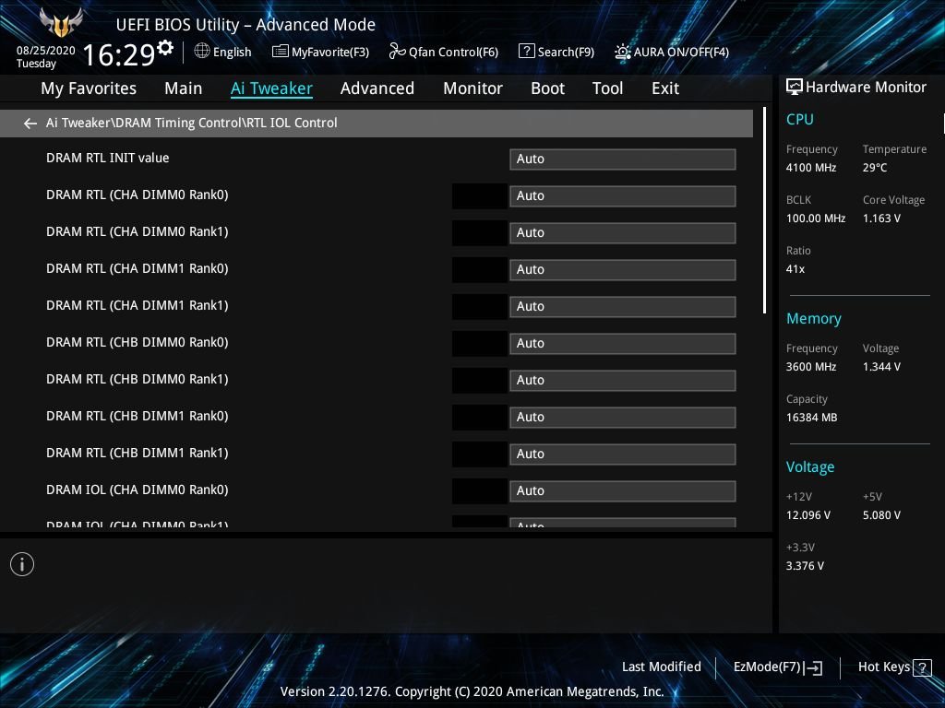The height and width of the screenshot is (708, 945).
Task: Click the back arrow in breadcrumb bar
Action: pos(30,124)
